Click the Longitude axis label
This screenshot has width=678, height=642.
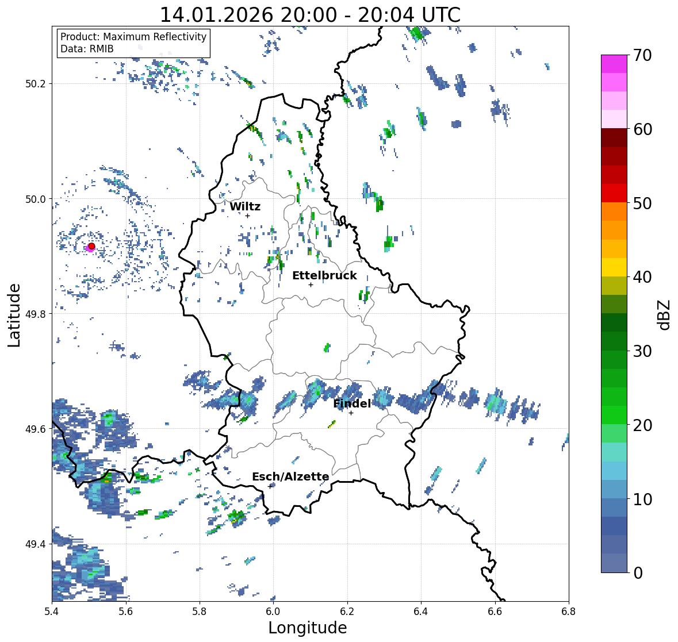(x=308, y=628)
